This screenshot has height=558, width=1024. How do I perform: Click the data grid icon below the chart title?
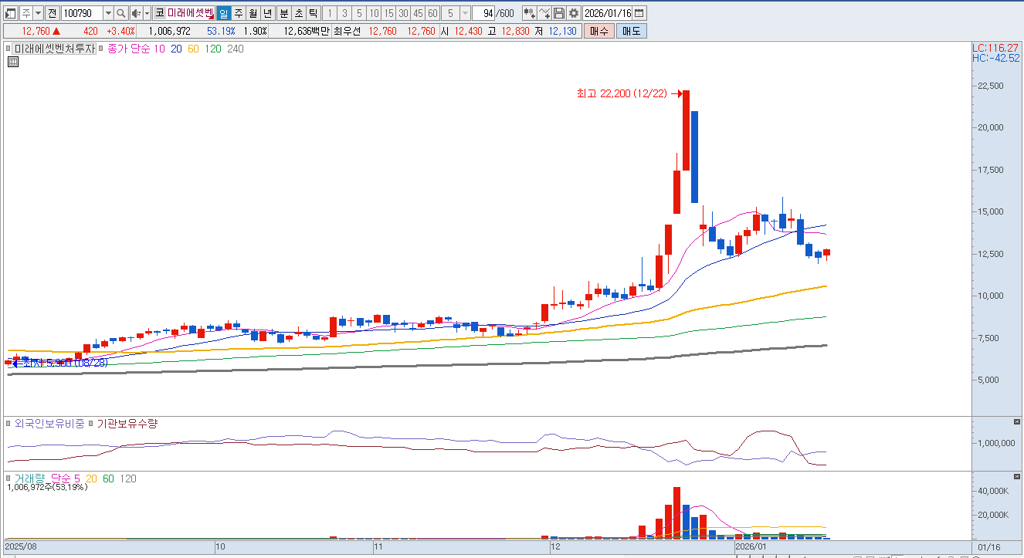pyautogui.click(x=12, y=63)
